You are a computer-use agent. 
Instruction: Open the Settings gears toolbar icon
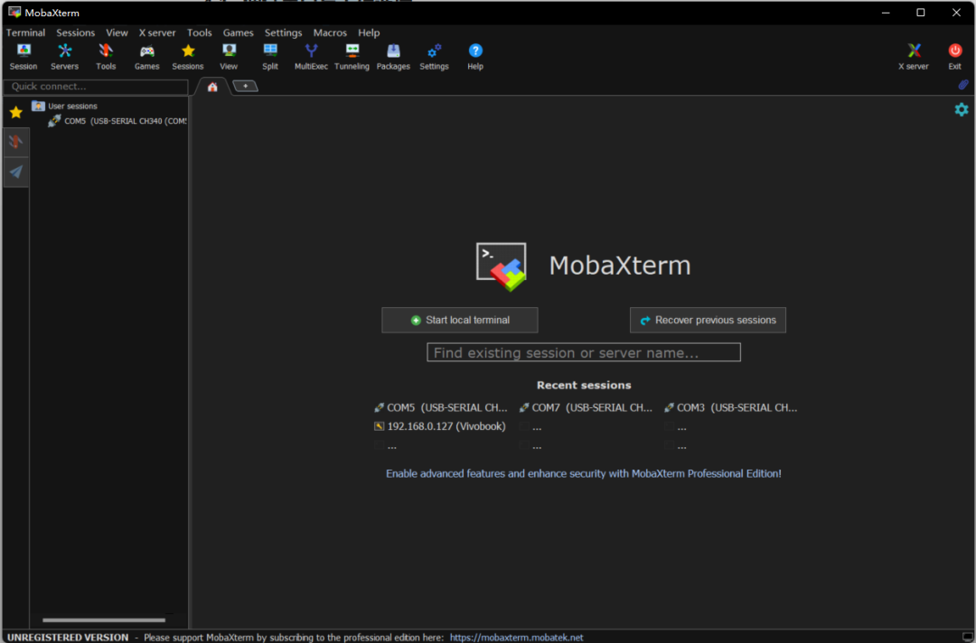[x=434, y=57]
